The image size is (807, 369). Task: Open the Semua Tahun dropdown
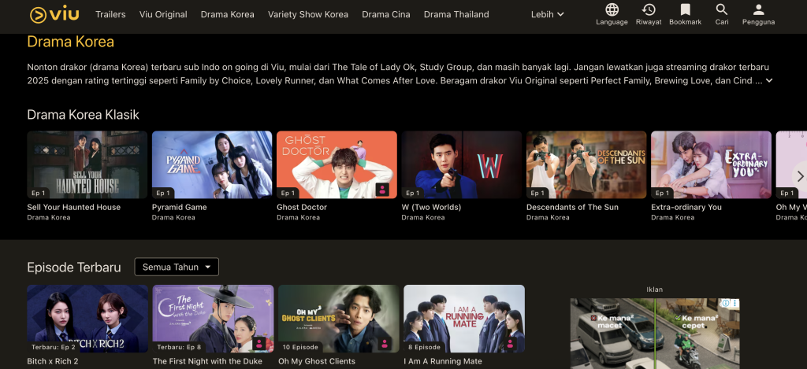pos(177,267)
